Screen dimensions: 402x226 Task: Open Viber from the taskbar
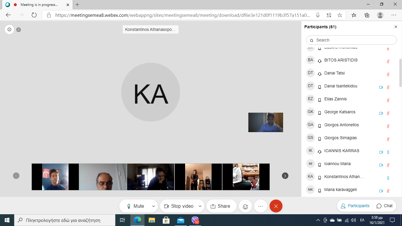[x=195, y=220]
